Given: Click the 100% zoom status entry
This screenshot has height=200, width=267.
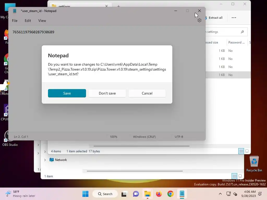Looking at the screenshot, I should (114, 136).
